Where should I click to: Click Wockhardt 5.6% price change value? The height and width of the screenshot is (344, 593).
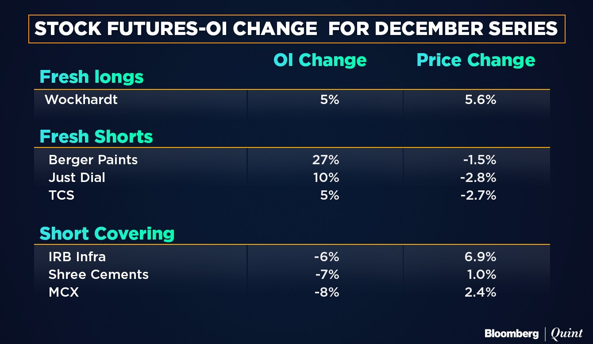click(480, 100)
